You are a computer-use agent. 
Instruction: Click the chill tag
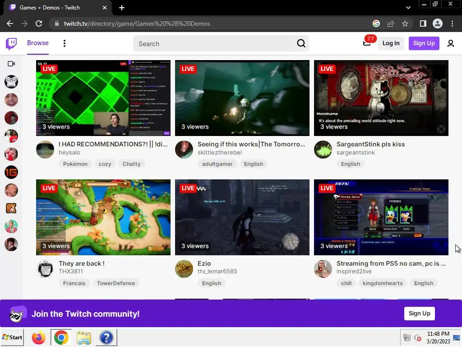(x=346, y=283)
